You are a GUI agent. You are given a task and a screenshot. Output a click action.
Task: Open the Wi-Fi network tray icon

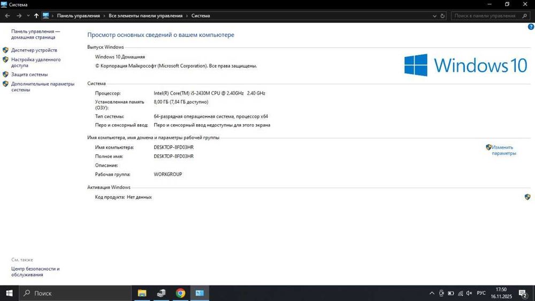(460, 293)
